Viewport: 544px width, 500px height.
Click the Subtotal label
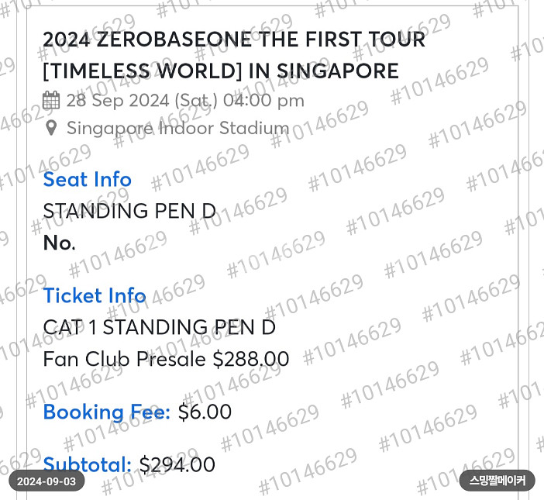coord(87,464)
